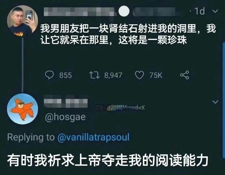
Task: Open the orange starfish profile avatar
Action: point(22,109)
